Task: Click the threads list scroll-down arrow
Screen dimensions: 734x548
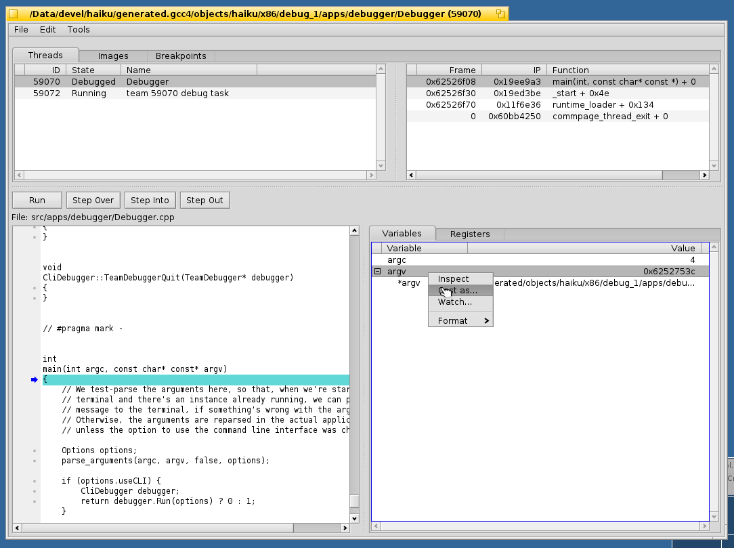Action: pyautogui.click(x=381, y=166)
